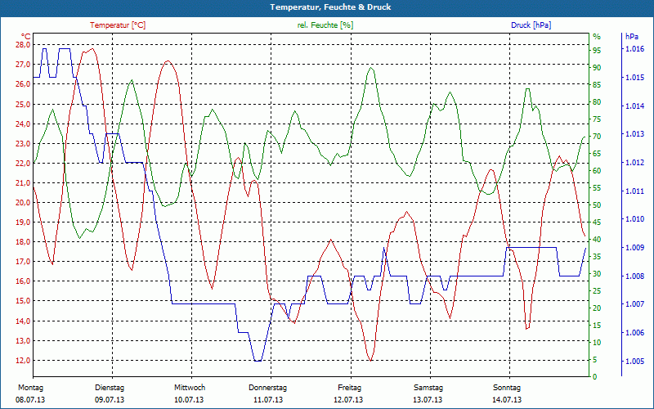Click the date 11.07.13
654x409 pixels.
(268, 400)
